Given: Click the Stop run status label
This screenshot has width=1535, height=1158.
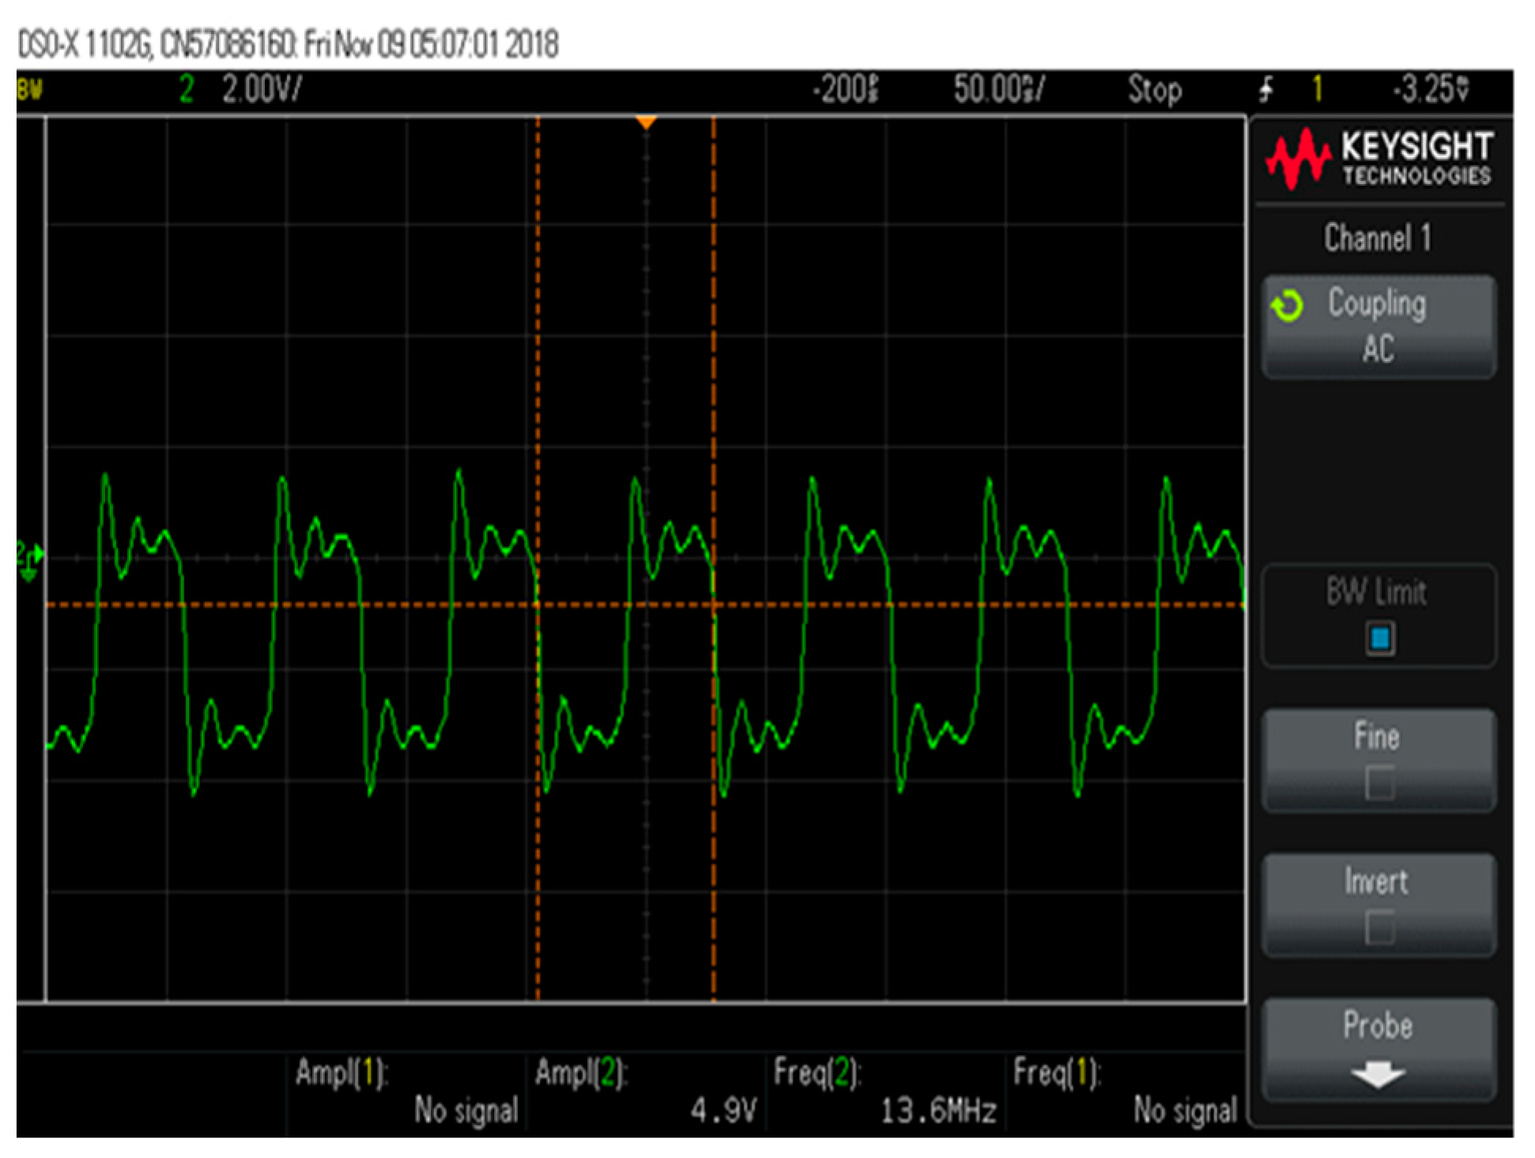Looking at the screenshot, I should [x=1154, y=89].
